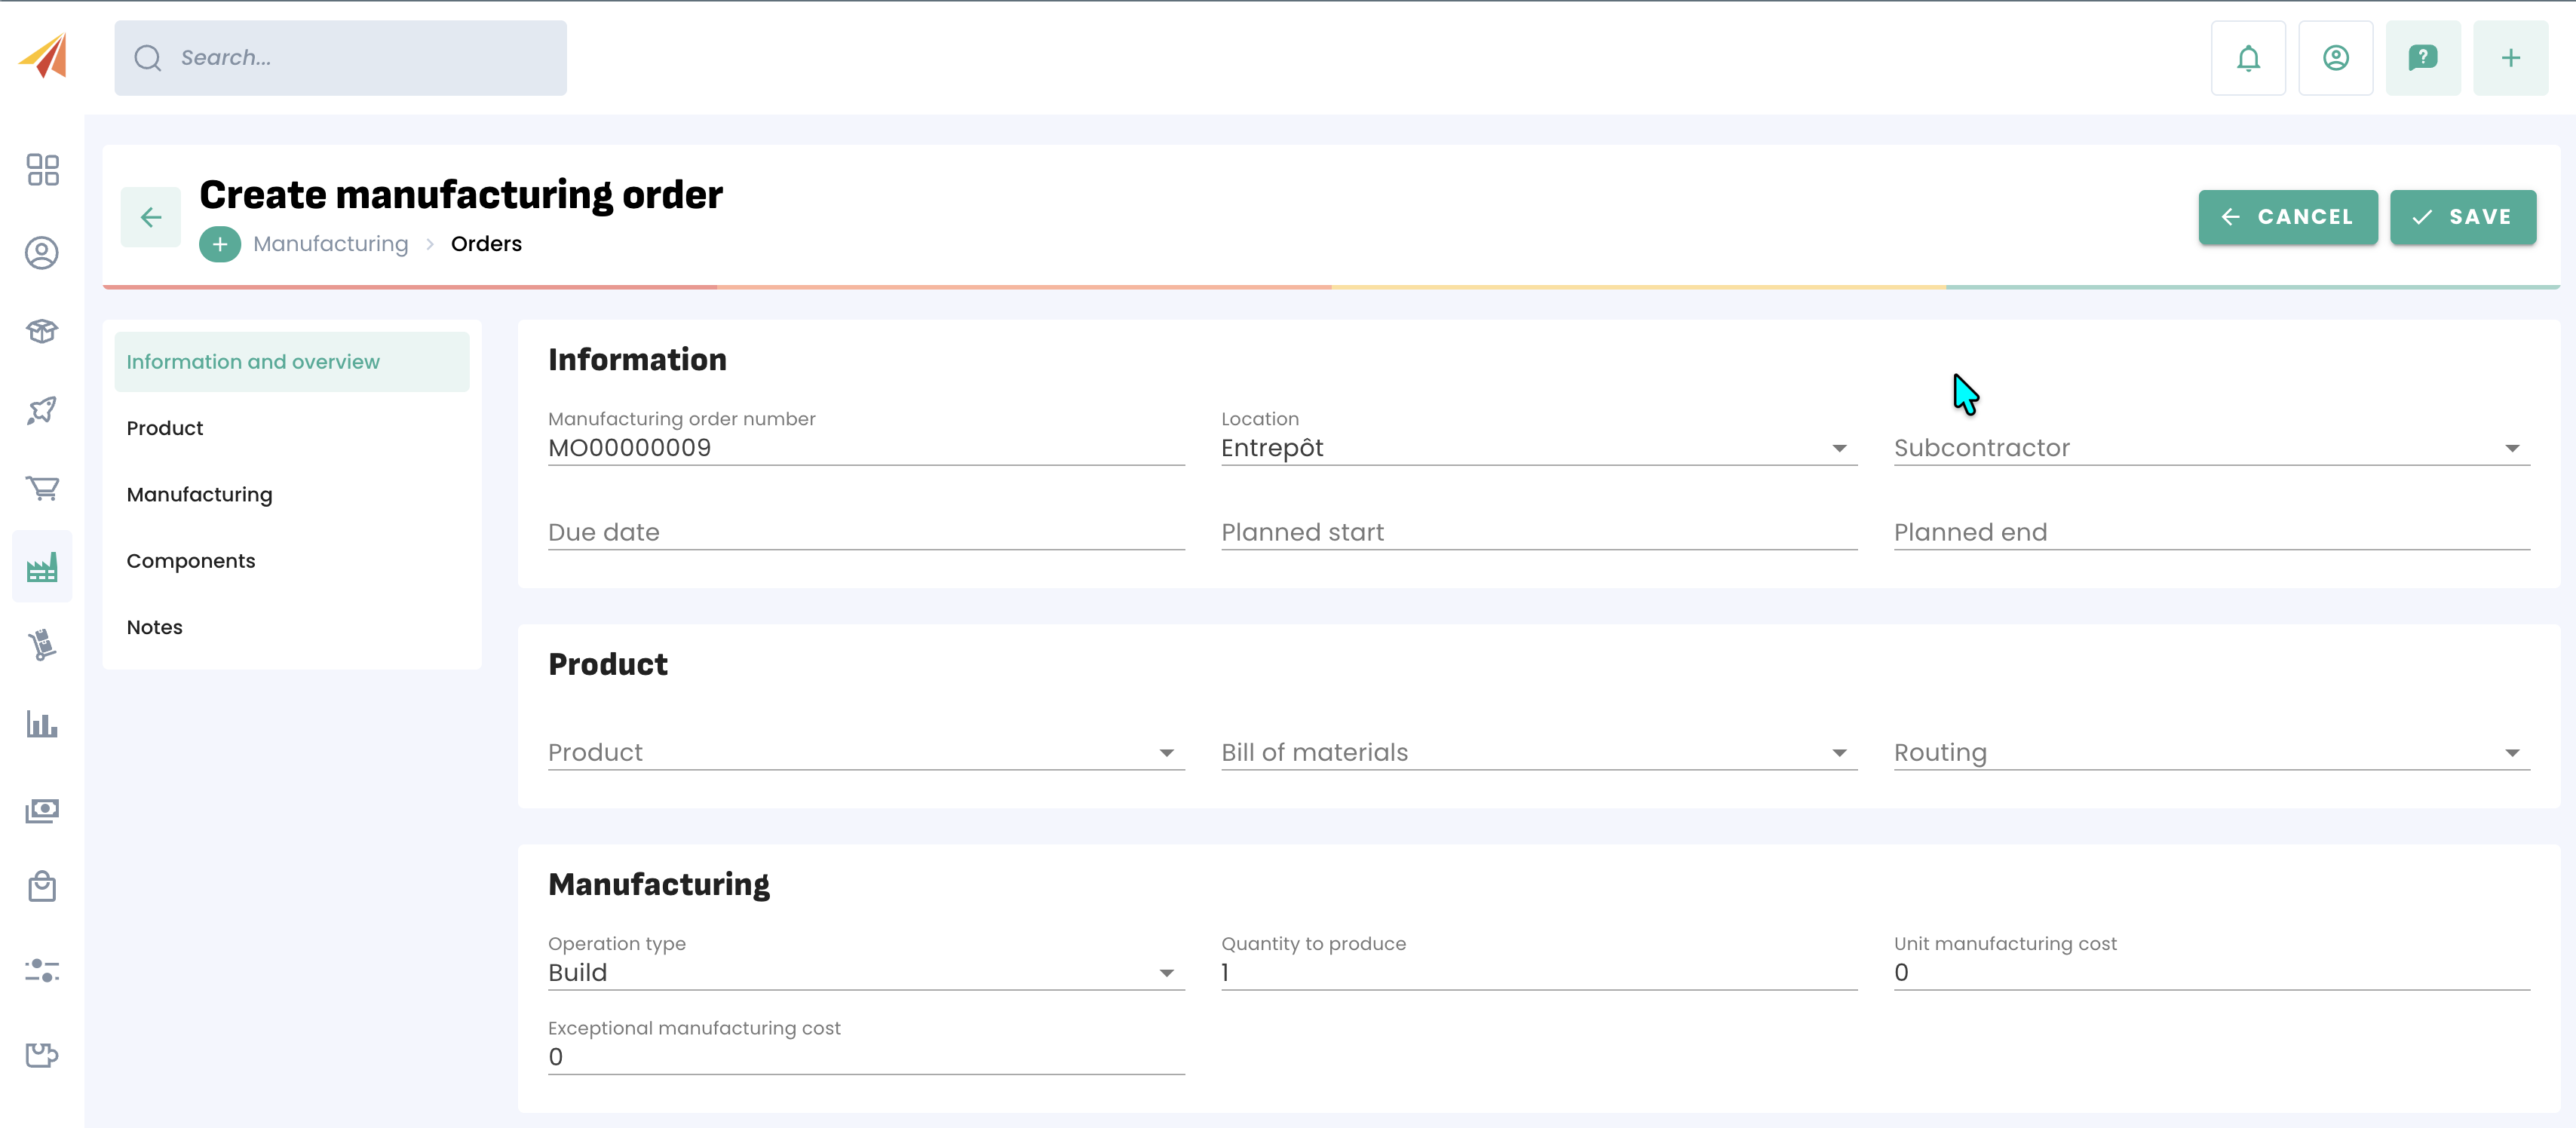Open the shopping cart sidebar icon
Image resolution: width=2576 pixels, height=1128 pixels.
42,488
